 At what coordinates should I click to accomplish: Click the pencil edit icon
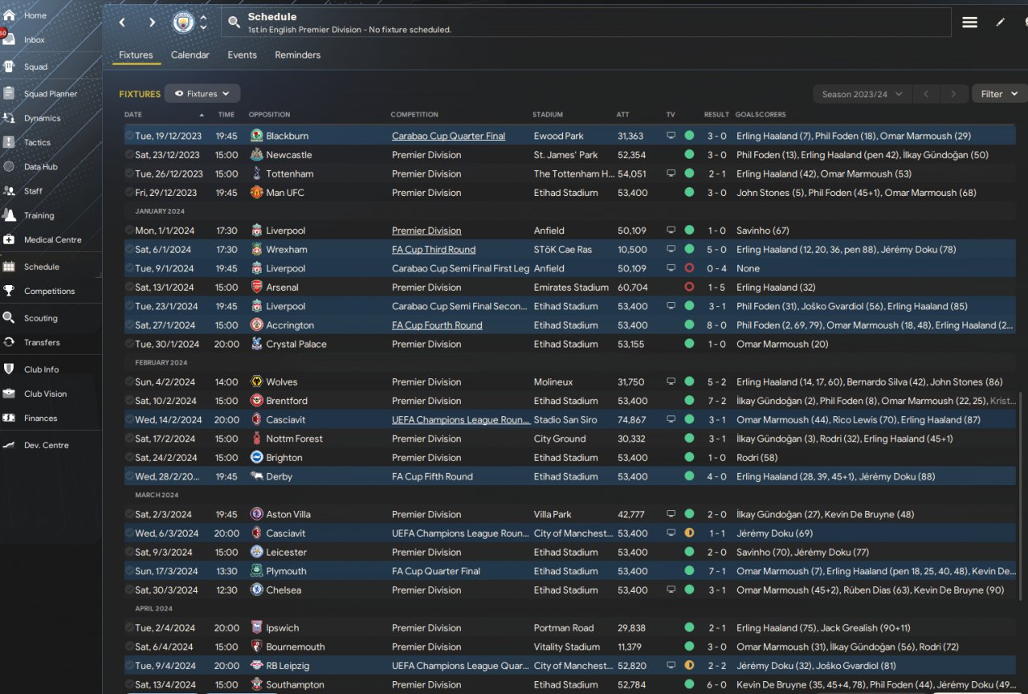coord(1001,22)
